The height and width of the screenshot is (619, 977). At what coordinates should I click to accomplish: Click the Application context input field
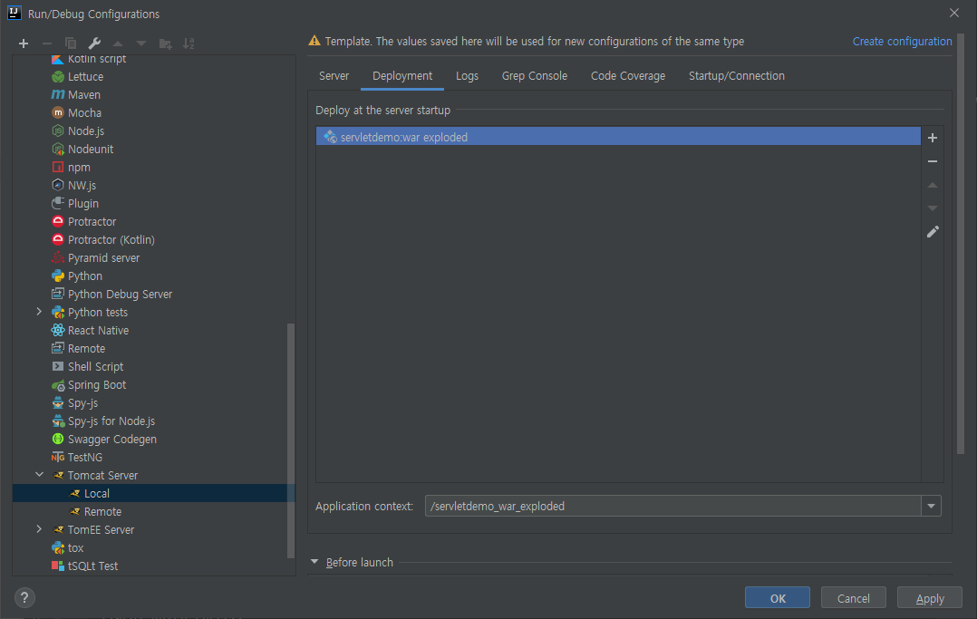(x=672, y=506)
